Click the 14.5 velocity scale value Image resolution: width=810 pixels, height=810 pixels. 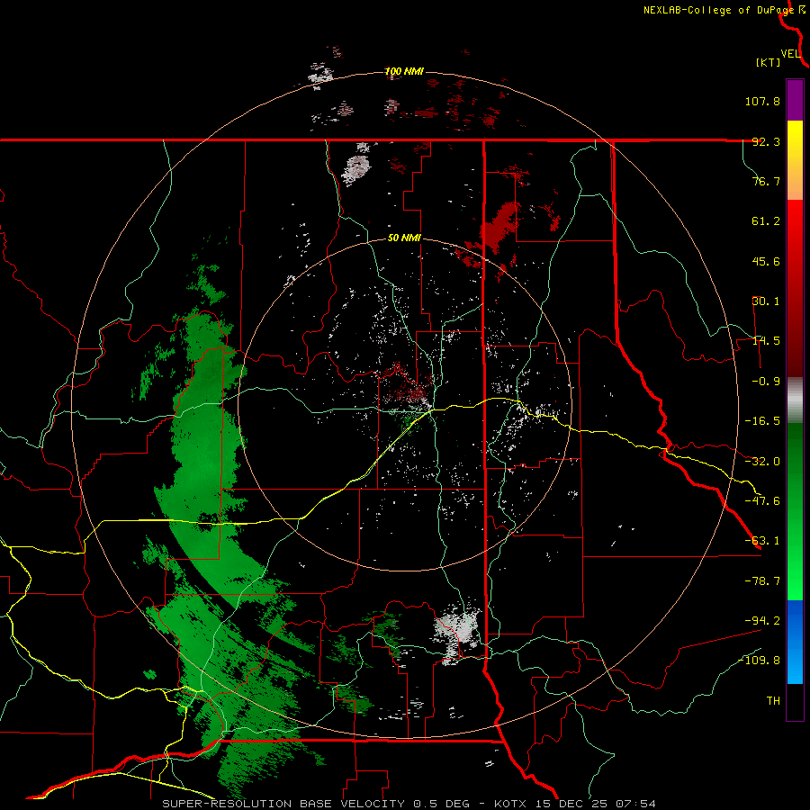point(766,341)
